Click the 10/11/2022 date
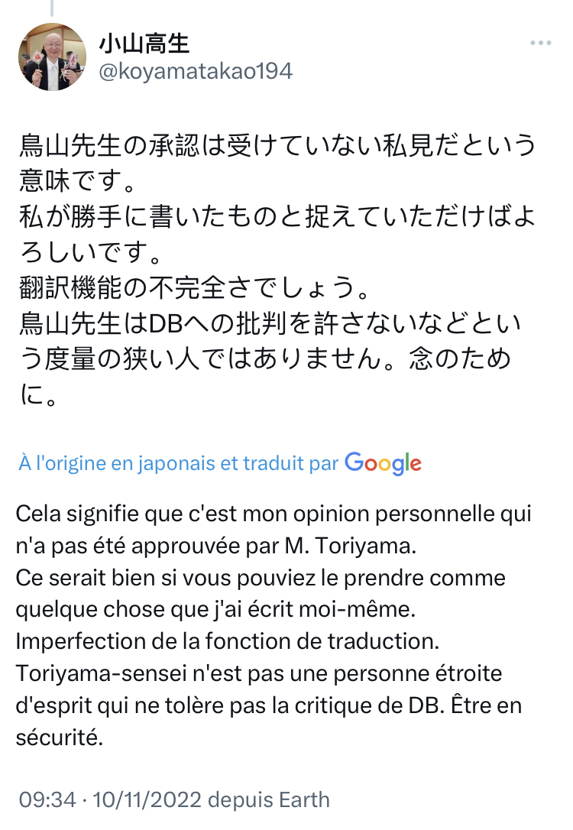The width and height of the screenshot is (573, 830). click(147, 800)
